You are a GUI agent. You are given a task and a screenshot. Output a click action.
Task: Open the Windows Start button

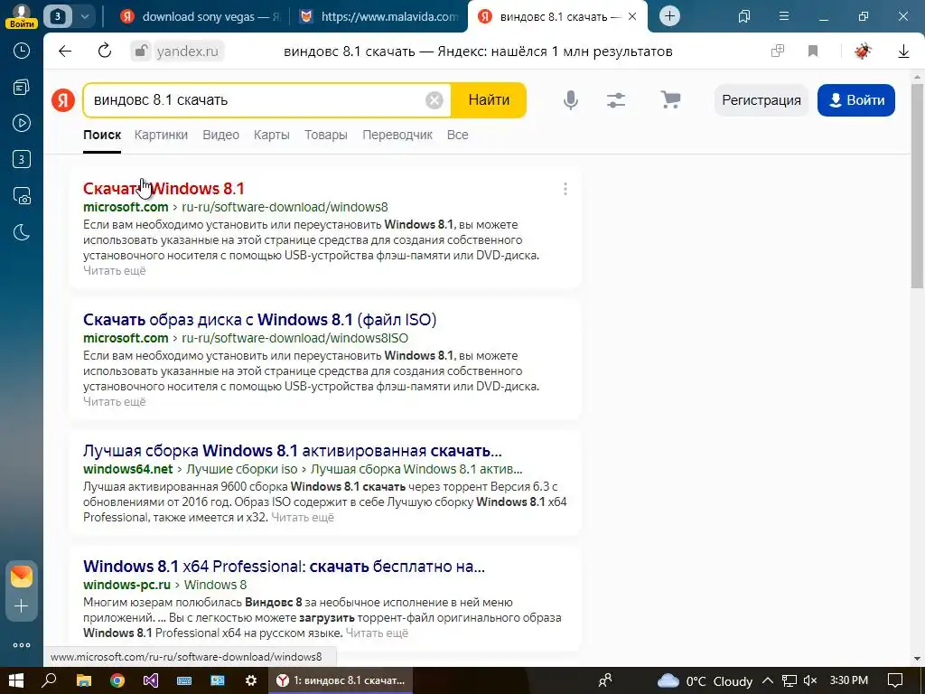point(16,680)
